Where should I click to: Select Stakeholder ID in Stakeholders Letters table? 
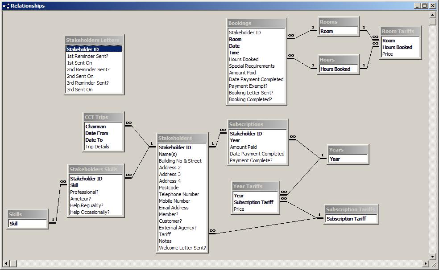click(x=94, y=49)
